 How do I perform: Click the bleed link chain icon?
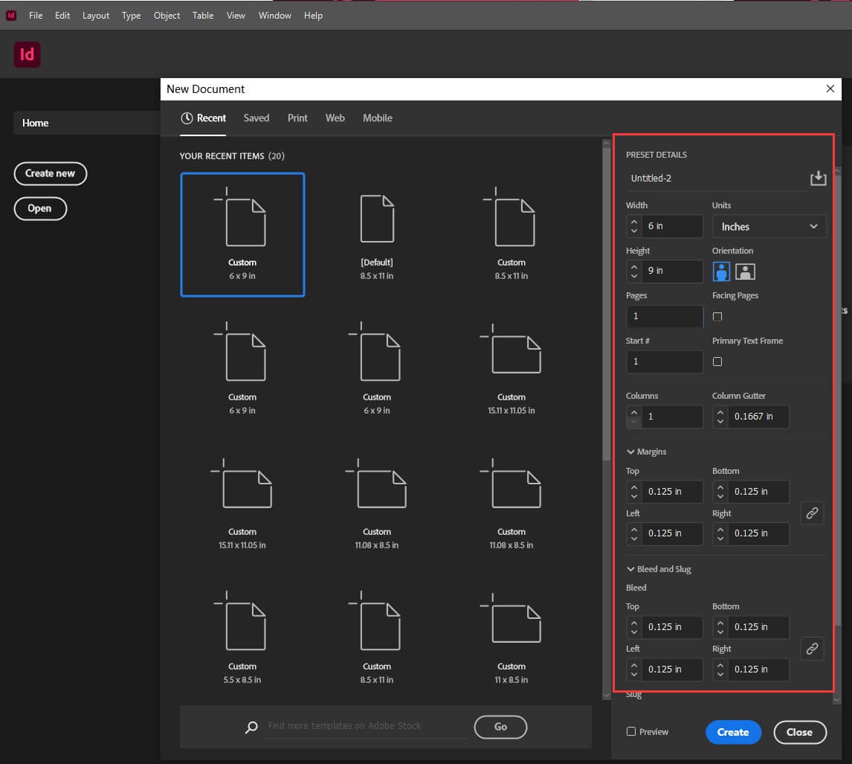click(x=812, y=649)
